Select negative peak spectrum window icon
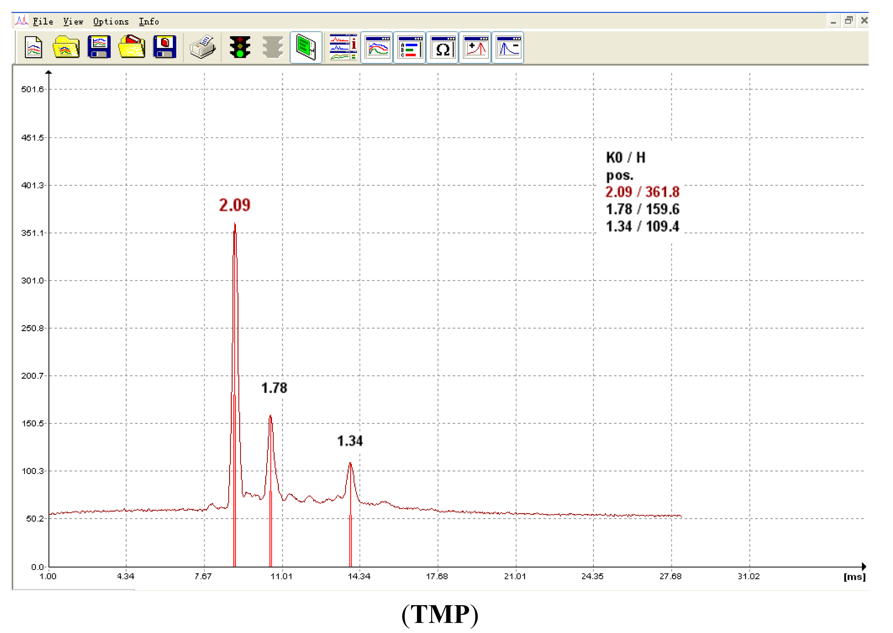 coord(508,47)
